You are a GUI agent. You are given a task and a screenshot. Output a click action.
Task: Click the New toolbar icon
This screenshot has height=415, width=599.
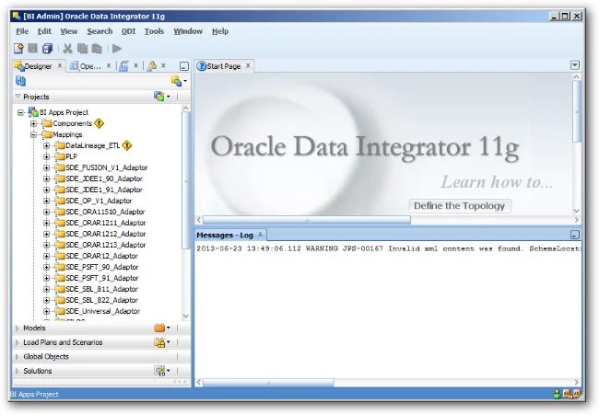[18, 49]
